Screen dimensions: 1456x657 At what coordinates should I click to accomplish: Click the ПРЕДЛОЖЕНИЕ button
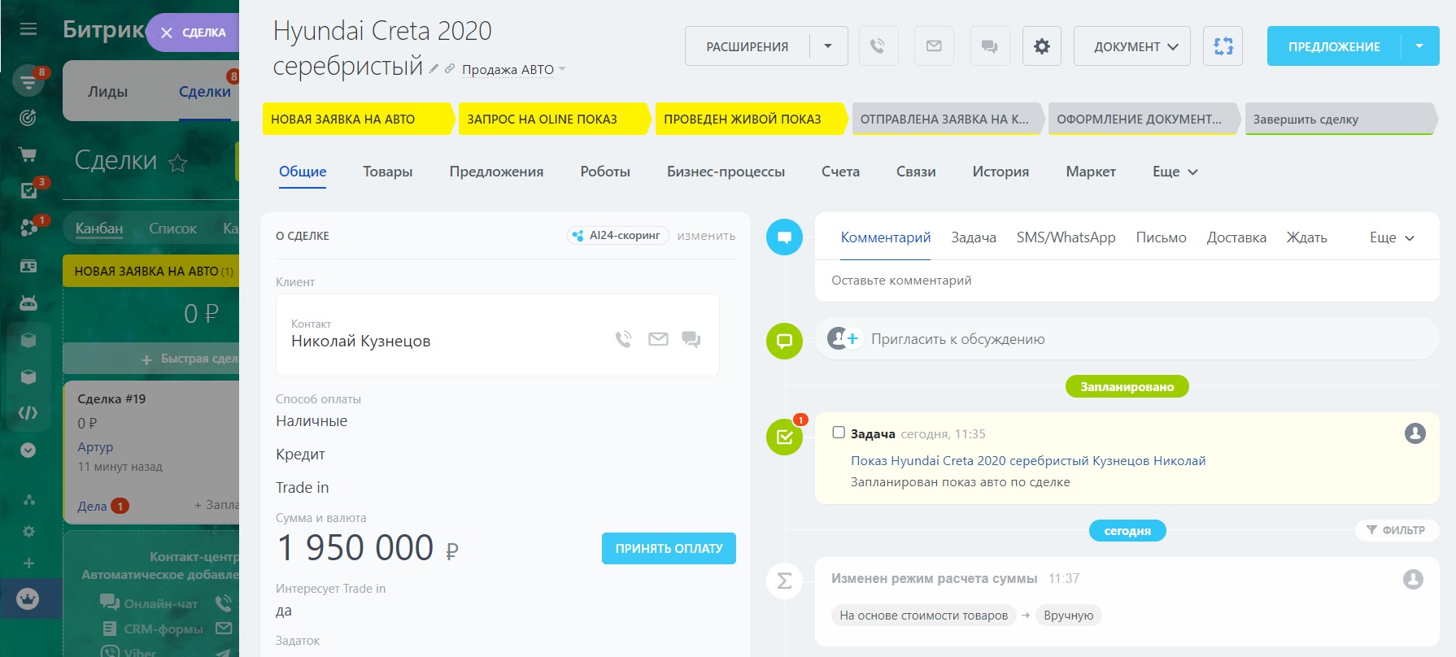(x=1334, y=46)
